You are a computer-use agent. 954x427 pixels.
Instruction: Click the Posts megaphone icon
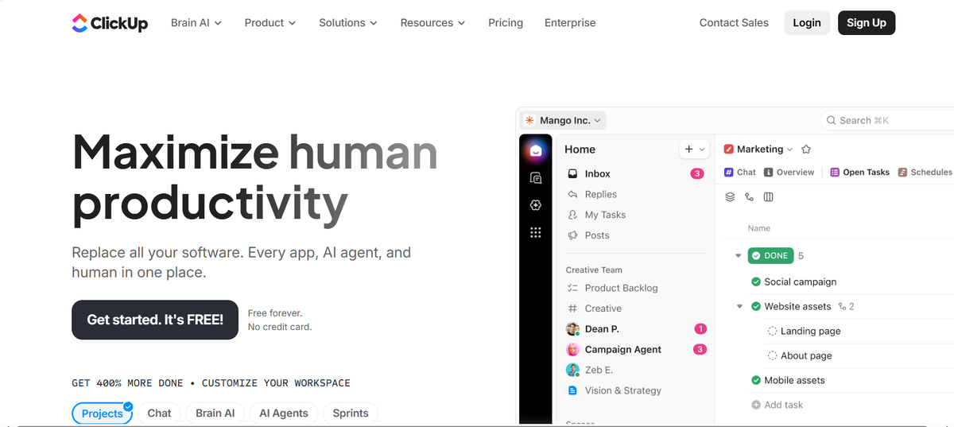click(x=572, y=235)
